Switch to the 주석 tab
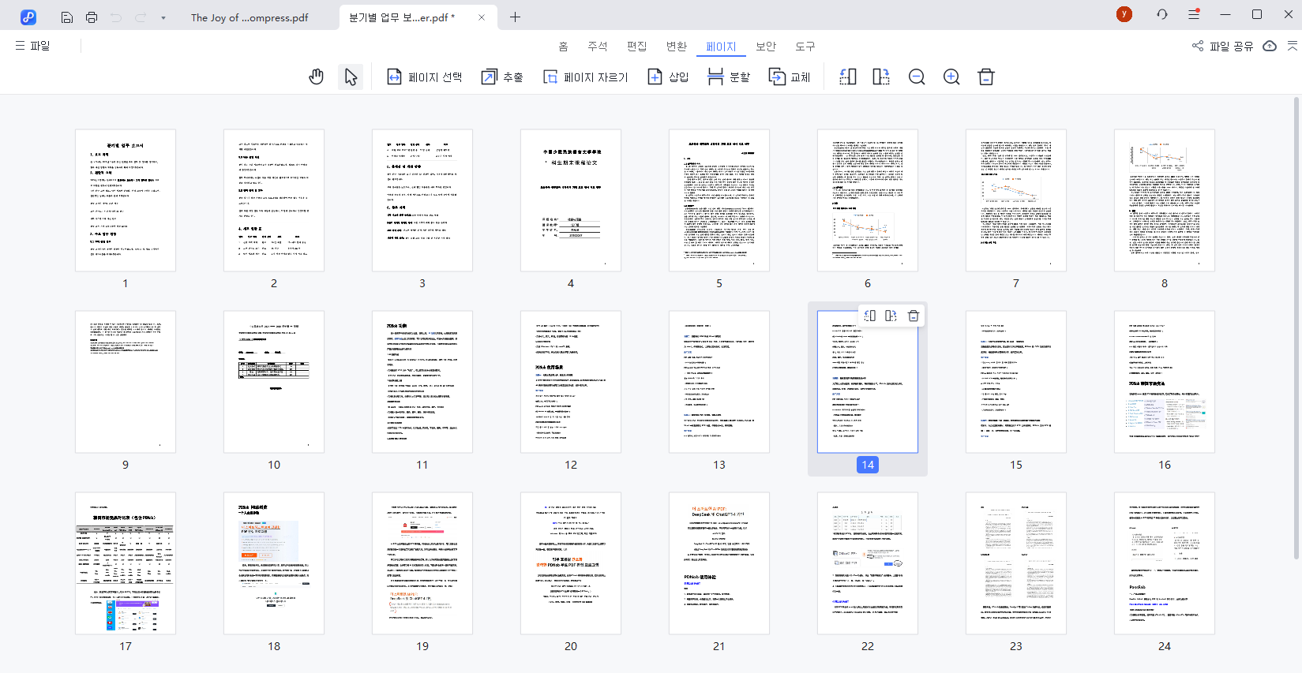The image size is (1302, 673). pyautogui.click(x=598, y=47)
